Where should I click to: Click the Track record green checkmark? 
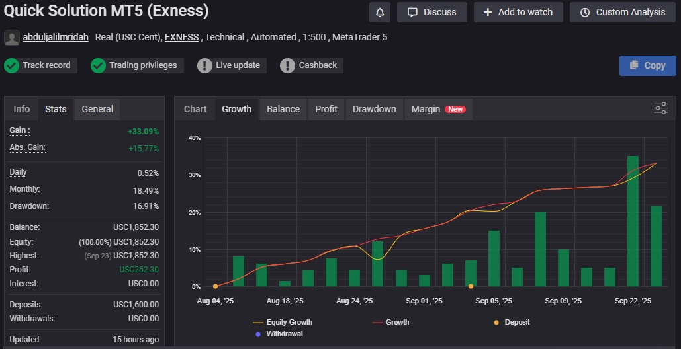click(x=12, y=65)
